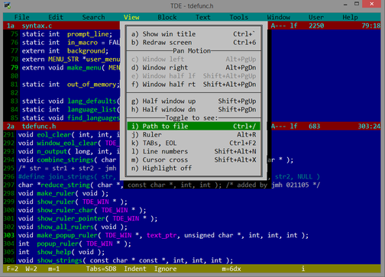The height and width of the screenshot is (277, 385).
Task: Choose 'Redraw screen' from View menu
Action: pyautogui.click(x=193, y=43)
